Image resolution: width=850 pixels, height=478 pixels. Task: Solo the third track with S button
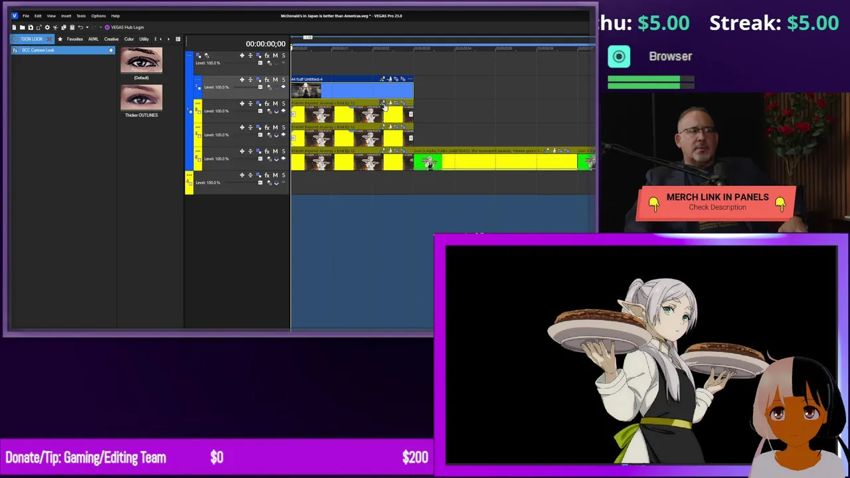(x=284, y=104)
